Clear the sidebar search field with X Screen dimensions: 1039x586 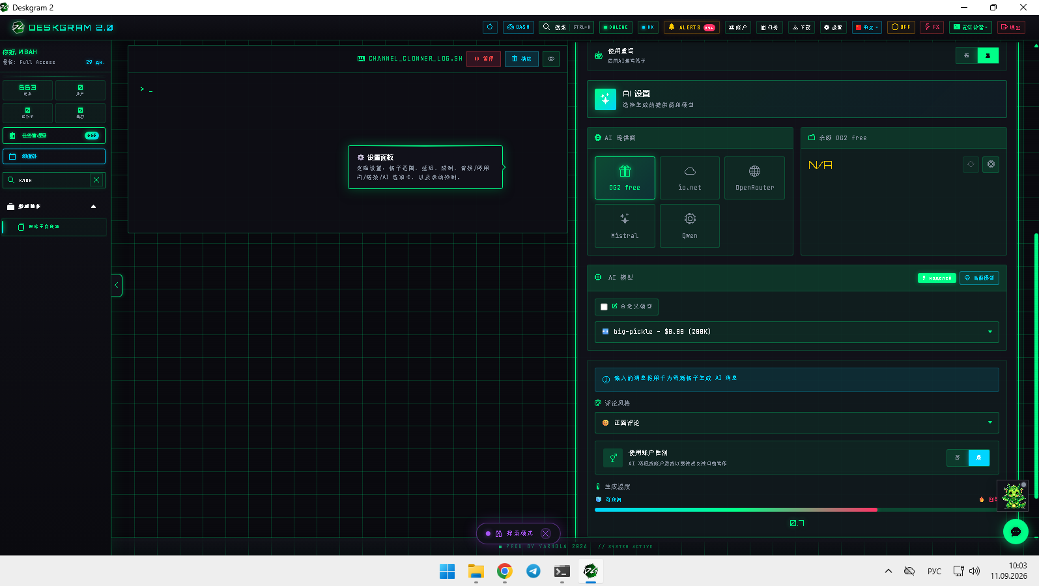pyautogui.click(x=96, y=180)
